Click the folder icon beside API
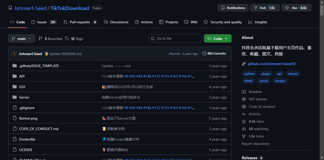The image size is (324, 160). click(x=15, y=76)
